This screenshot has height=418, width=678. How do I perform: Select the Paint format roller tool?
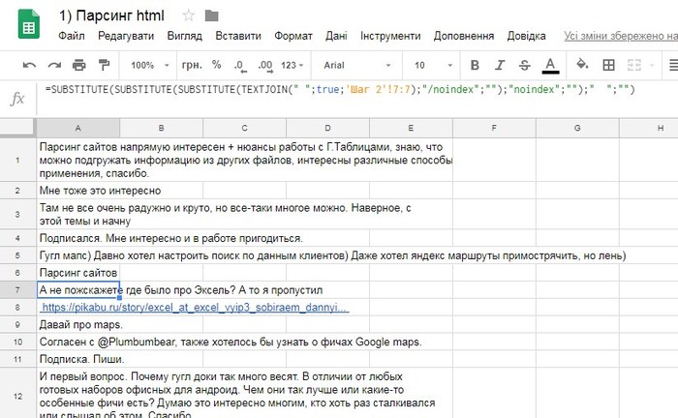pyautogui.click(x=103, y=66)
